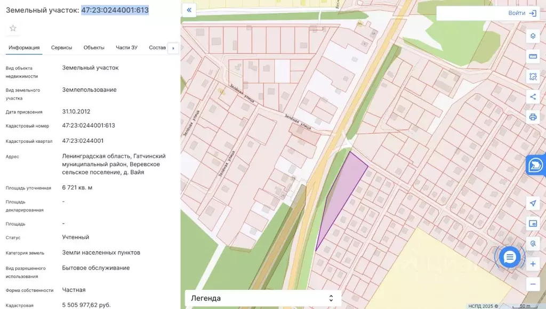Zoom in on the map

[x=532, y=264]
